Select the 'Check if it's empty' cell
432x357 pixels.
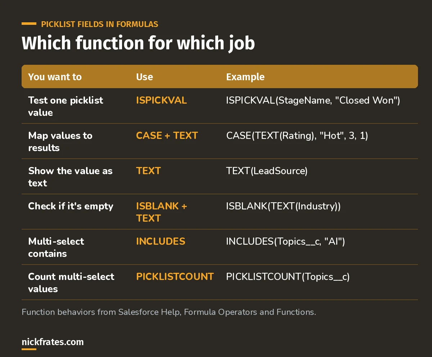click(x=71, y=206)
